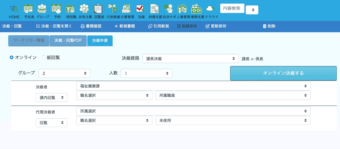Click the 内線検索 search field

[x=232, y=8]
